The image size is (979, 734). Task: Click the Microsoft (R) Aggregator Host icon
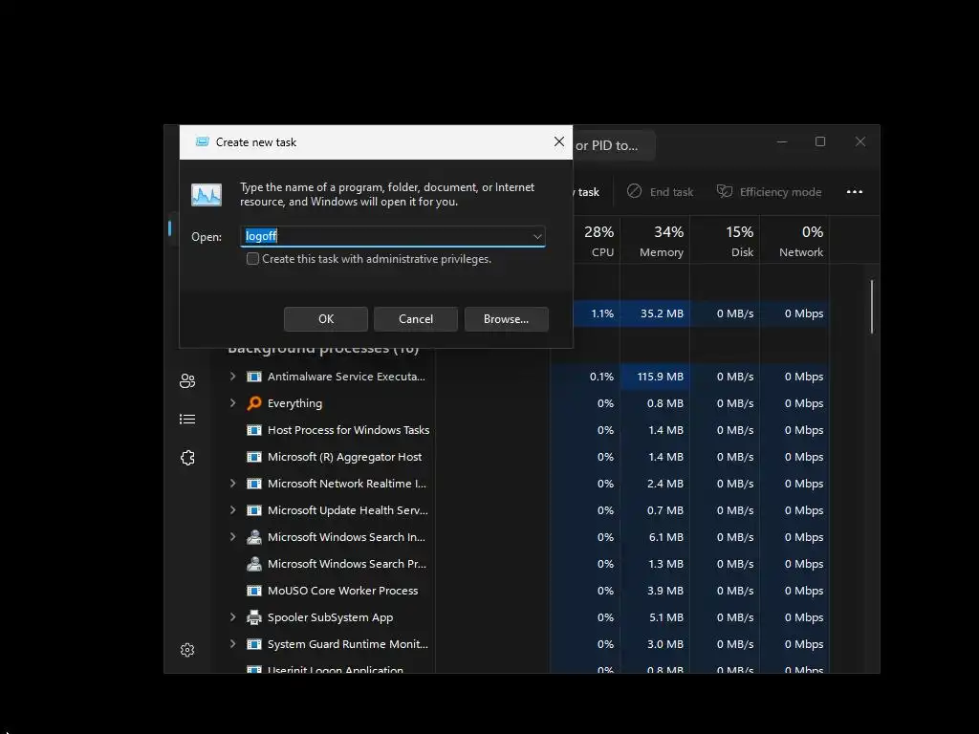coord(254,457)
